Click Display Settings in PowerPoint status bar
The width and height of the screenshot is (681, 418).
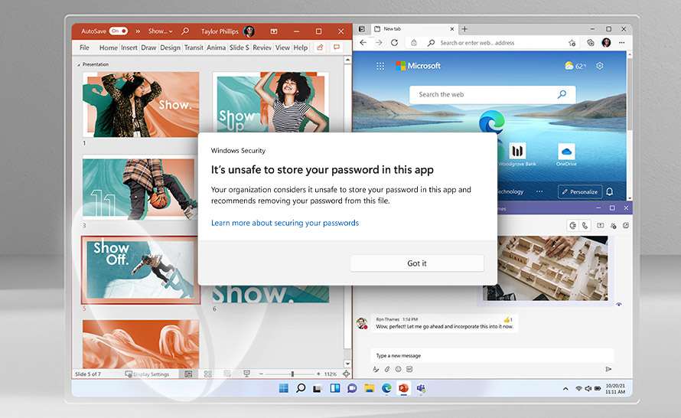[147, 374]
